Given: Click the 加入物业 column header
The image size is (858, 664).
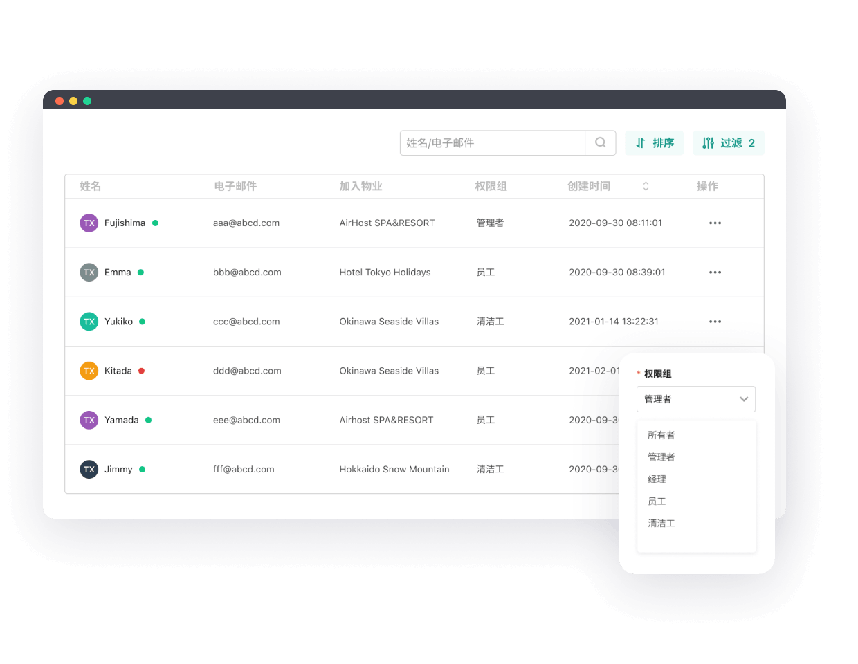Looking at the screenshot, I should (x=360, y=186).
